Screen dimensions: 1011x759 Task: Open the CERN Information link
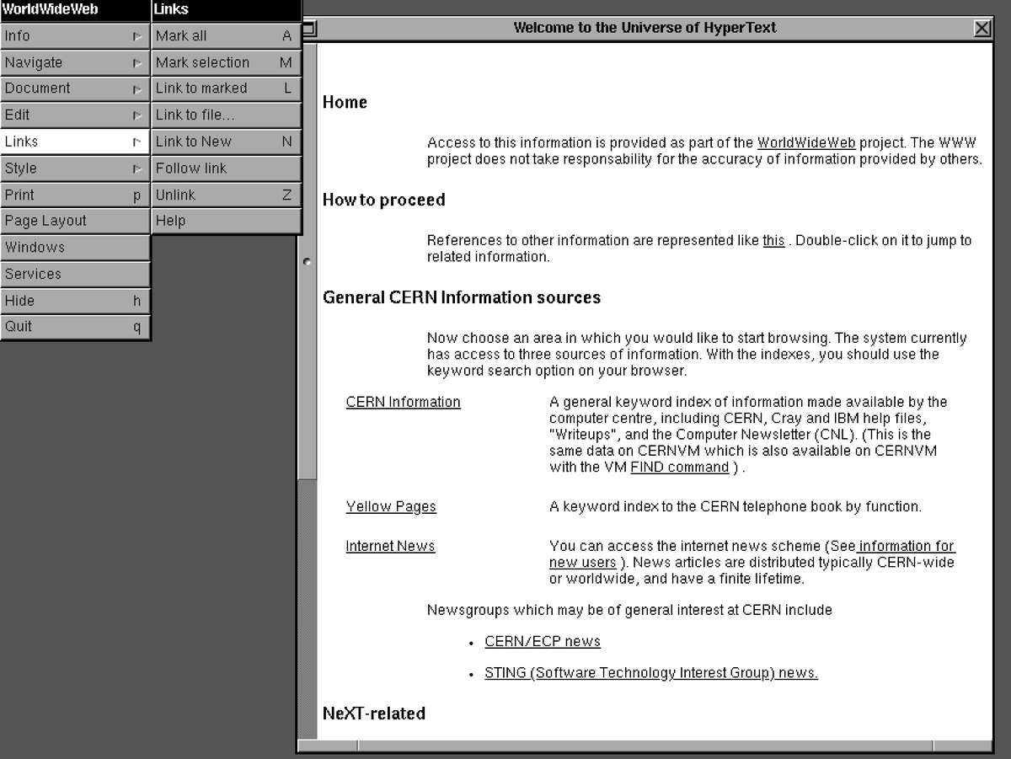(x=403, y=403)
